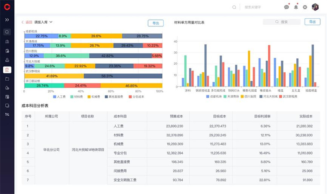This screenshot has height=194, width=327.
Task: Open the notification bell icon
Action: (296, 7)
